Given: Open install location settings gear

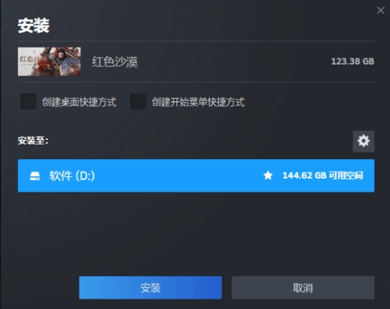Looking at the screenshot, I should pyautogui.click(x=363, y=141).
